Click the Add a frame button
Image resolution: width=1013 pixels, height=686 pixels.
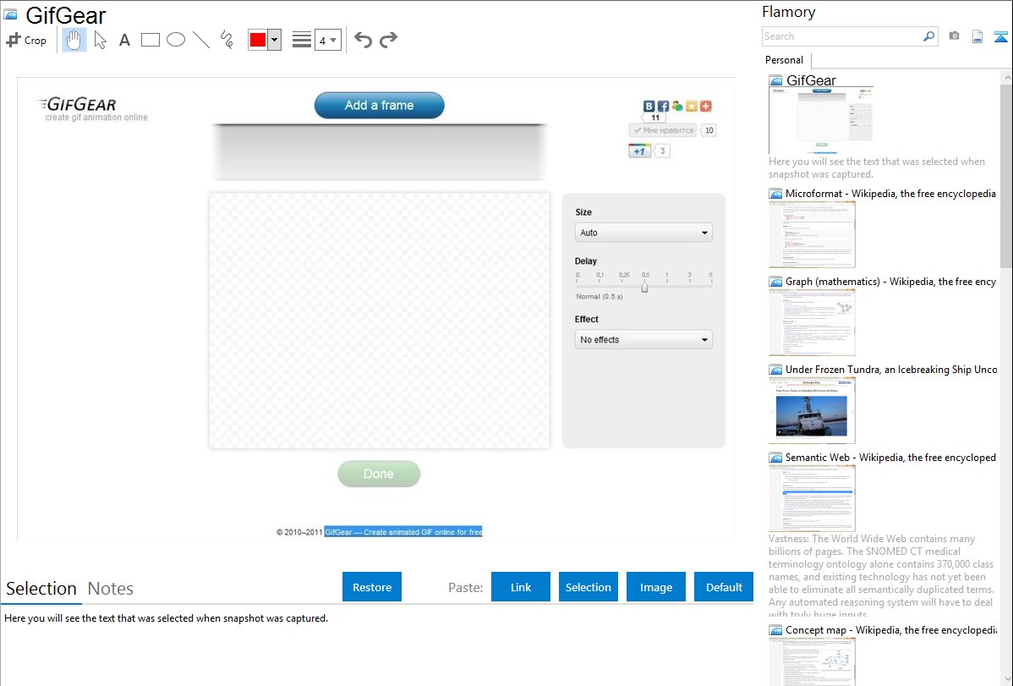pos(379,106)
